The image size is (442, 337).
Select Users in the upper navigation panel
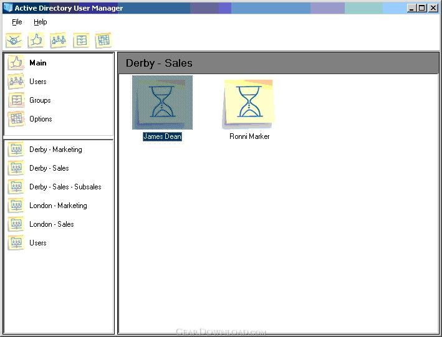click(38, 82)
